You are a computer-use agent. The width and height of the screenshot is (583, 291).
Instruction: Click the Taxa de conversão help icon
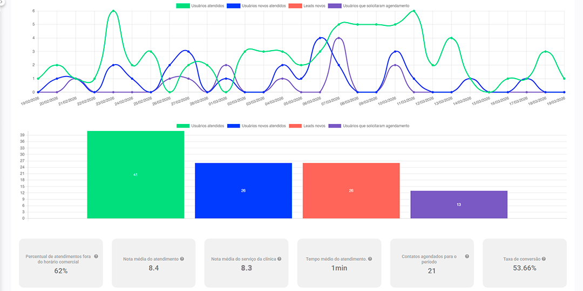pos(544,259)
